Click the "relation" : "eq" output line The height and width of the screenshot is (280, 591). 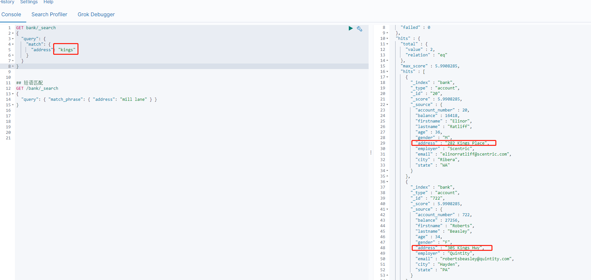pos(426,55)
